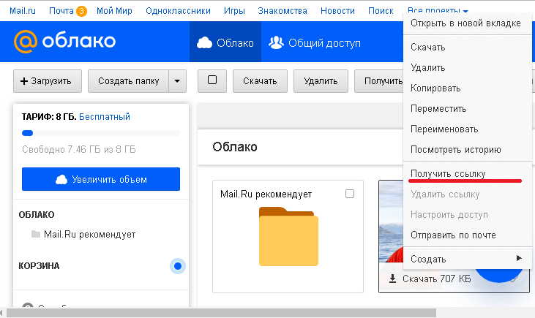
Task: Click the download arrow icon near Скачать 707 КБ
Action: [392, 279]
